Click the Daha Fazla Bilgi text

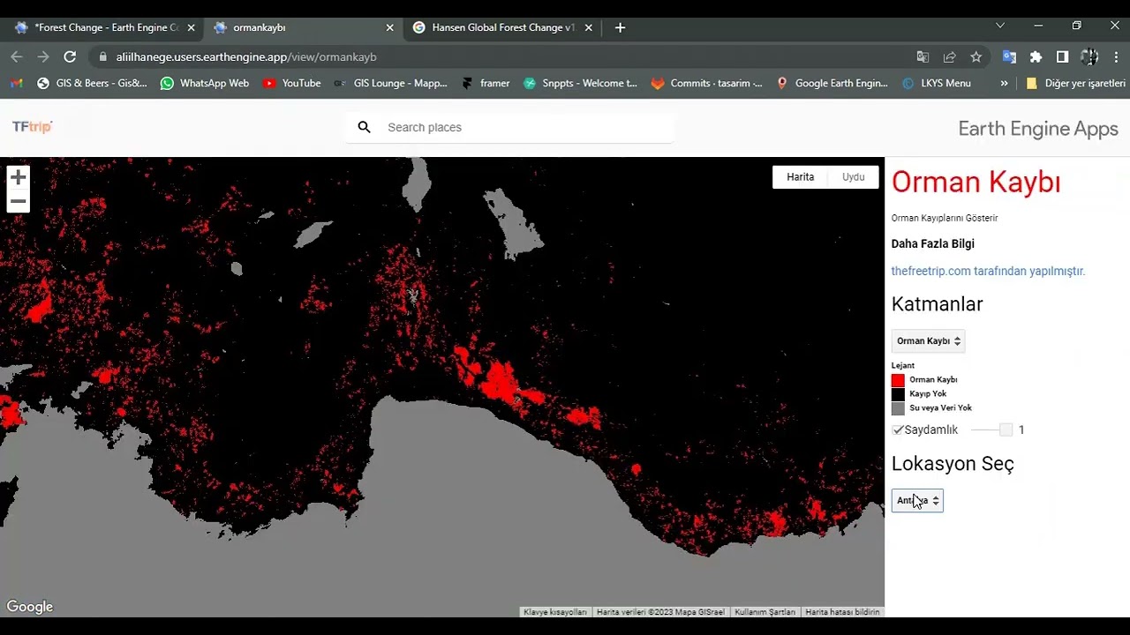tap(933, 243)
